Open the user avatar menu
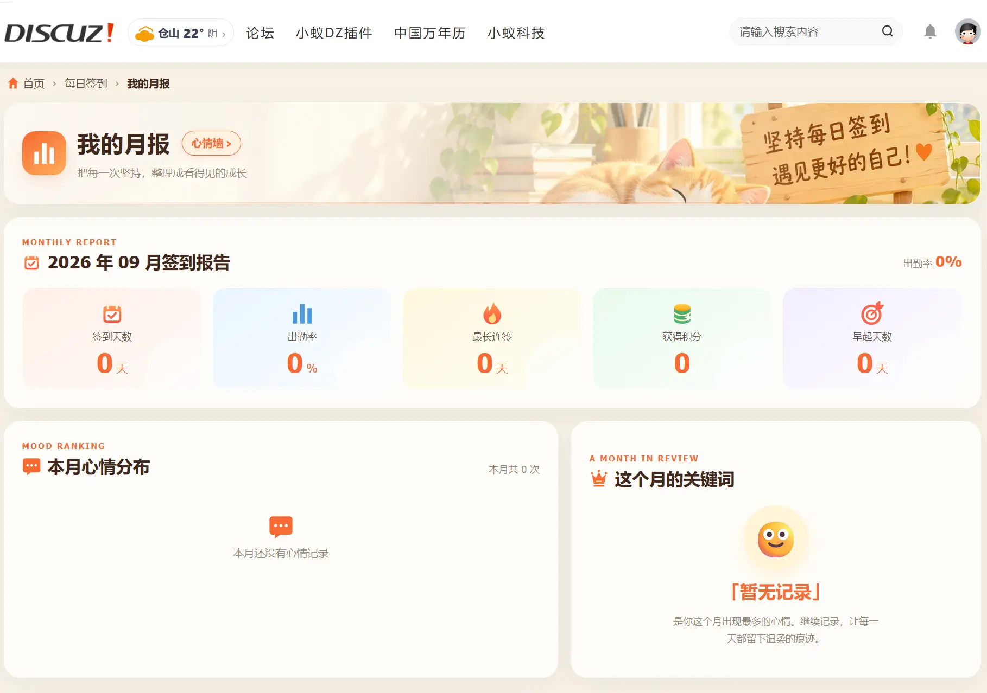The height and width of the screenshot is (693, 987). (967, 32)
